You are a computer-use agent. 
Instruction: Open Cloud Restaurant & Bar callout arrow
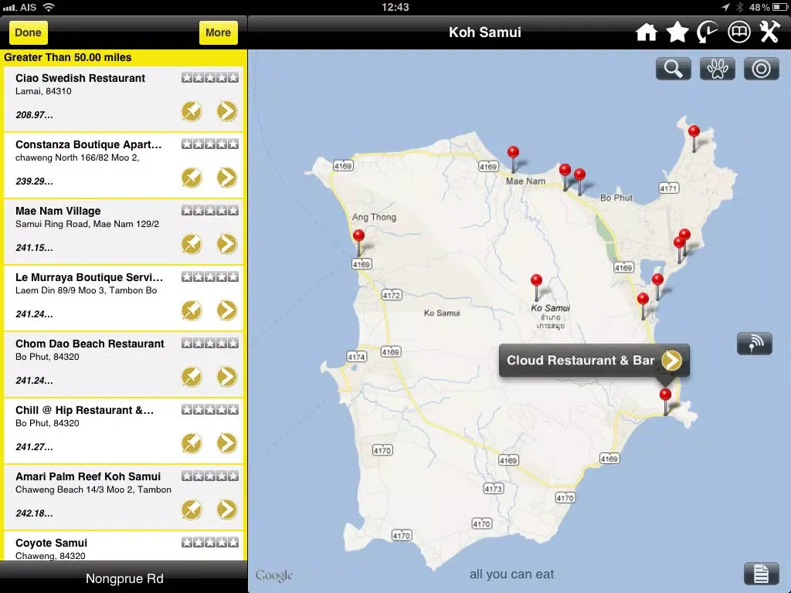(x=672, y=360)
